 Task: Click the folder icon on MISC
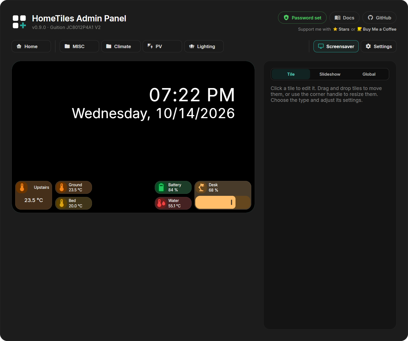(67, 46)
